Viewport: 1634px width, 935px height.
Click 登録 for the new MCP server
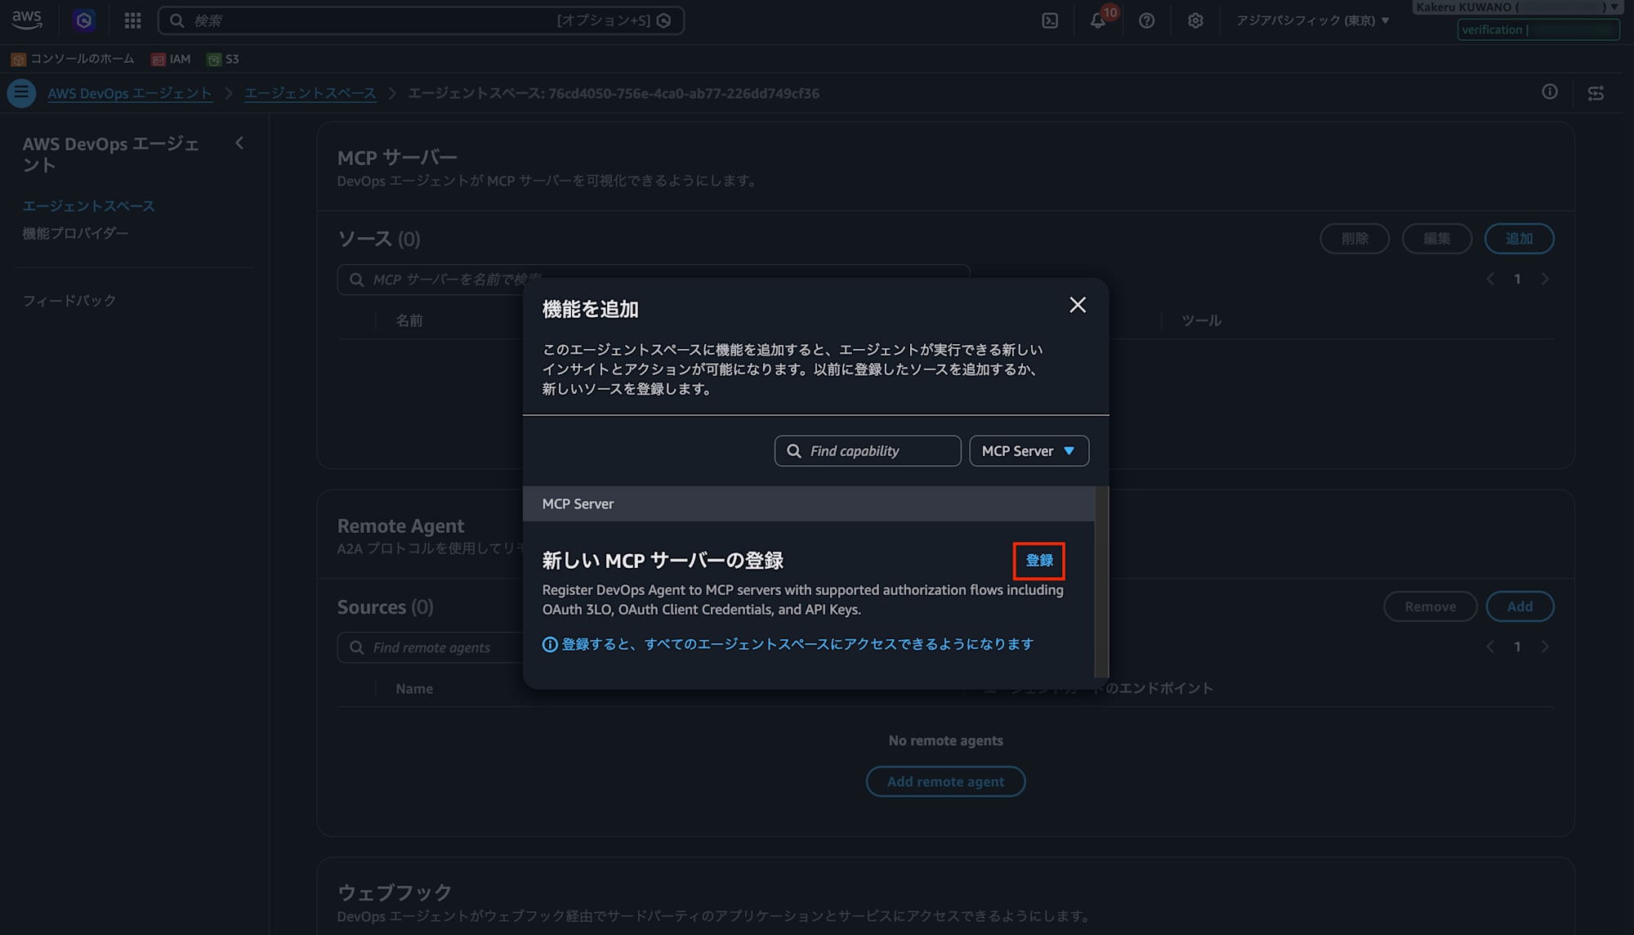coord(1039,561)
